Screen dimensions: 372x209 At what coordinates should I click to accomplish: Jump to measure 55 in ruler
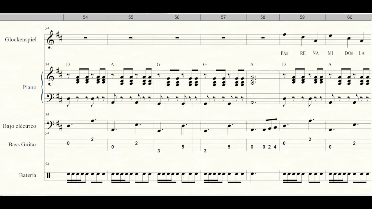coord(131,17)
